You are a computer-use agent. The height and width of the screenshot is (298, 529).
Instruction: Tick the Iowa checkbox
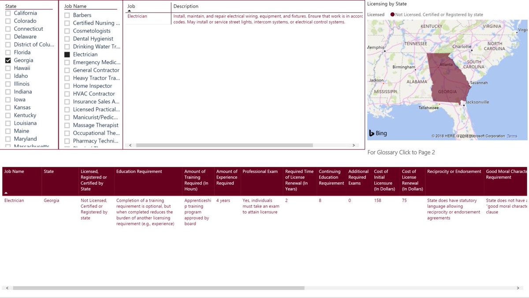pyautogui.click(x=8, y=100)
